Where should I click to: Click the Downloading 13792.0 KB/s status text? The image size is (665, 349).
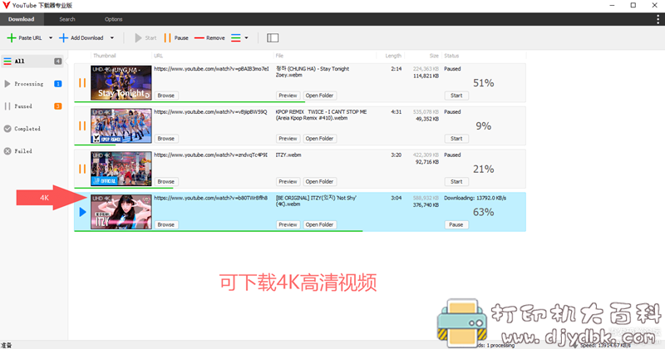point(475,198)
